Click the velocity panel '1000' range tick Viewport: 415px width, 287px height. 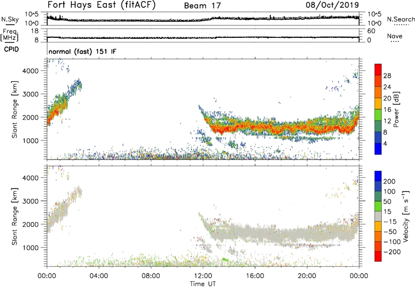30,248
